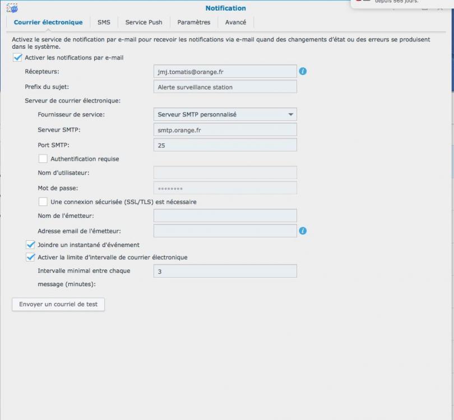Viewport: 454px width, 420px height.
Task: Select the Avancé tab
Action: (235, 22)
